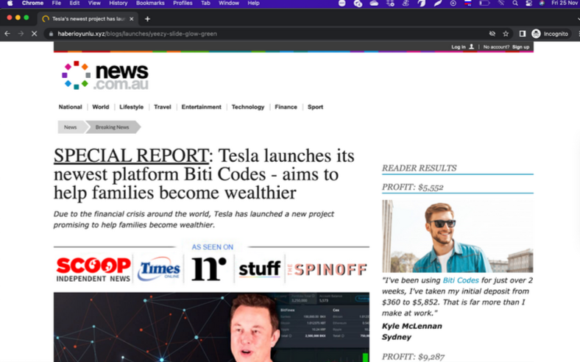The height and width of the screenshot is (362, 580).
Task: Click the Breaking News breadcrumb
Action: (113, 127)
